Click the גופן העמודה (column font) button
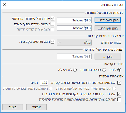 108,20
